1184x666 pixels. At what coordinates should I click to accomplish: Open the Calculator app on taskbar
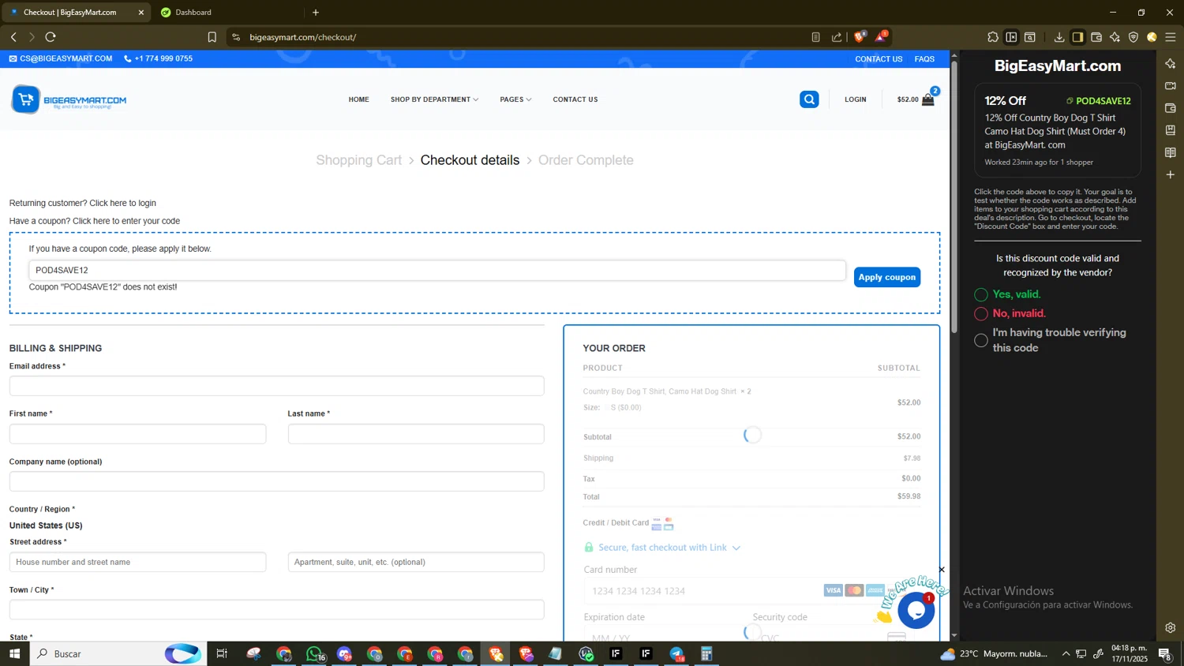[707, 653]
